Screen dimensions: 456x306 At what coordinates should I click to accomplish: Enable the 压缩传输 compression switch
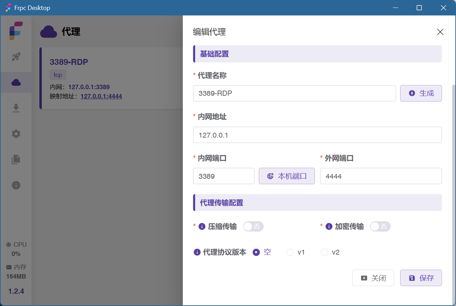pos(253,226)
